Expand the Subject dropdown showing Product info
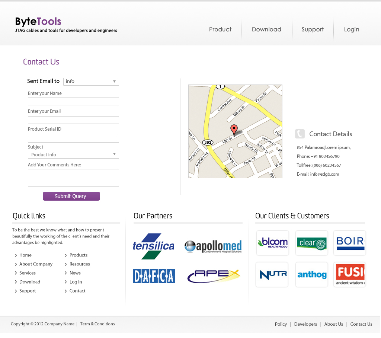Viewport: 381px width, 338px height. [x=73, y=154]
